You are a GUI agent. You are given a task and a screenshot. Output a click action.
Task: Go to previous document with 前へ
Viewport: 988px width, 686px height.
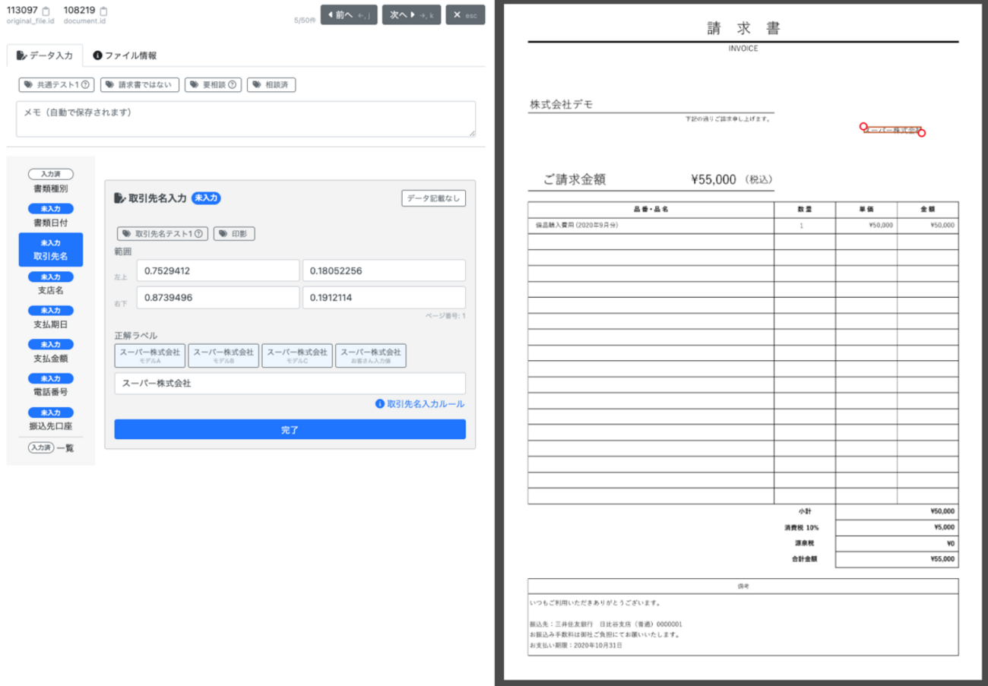coord(349,14)
